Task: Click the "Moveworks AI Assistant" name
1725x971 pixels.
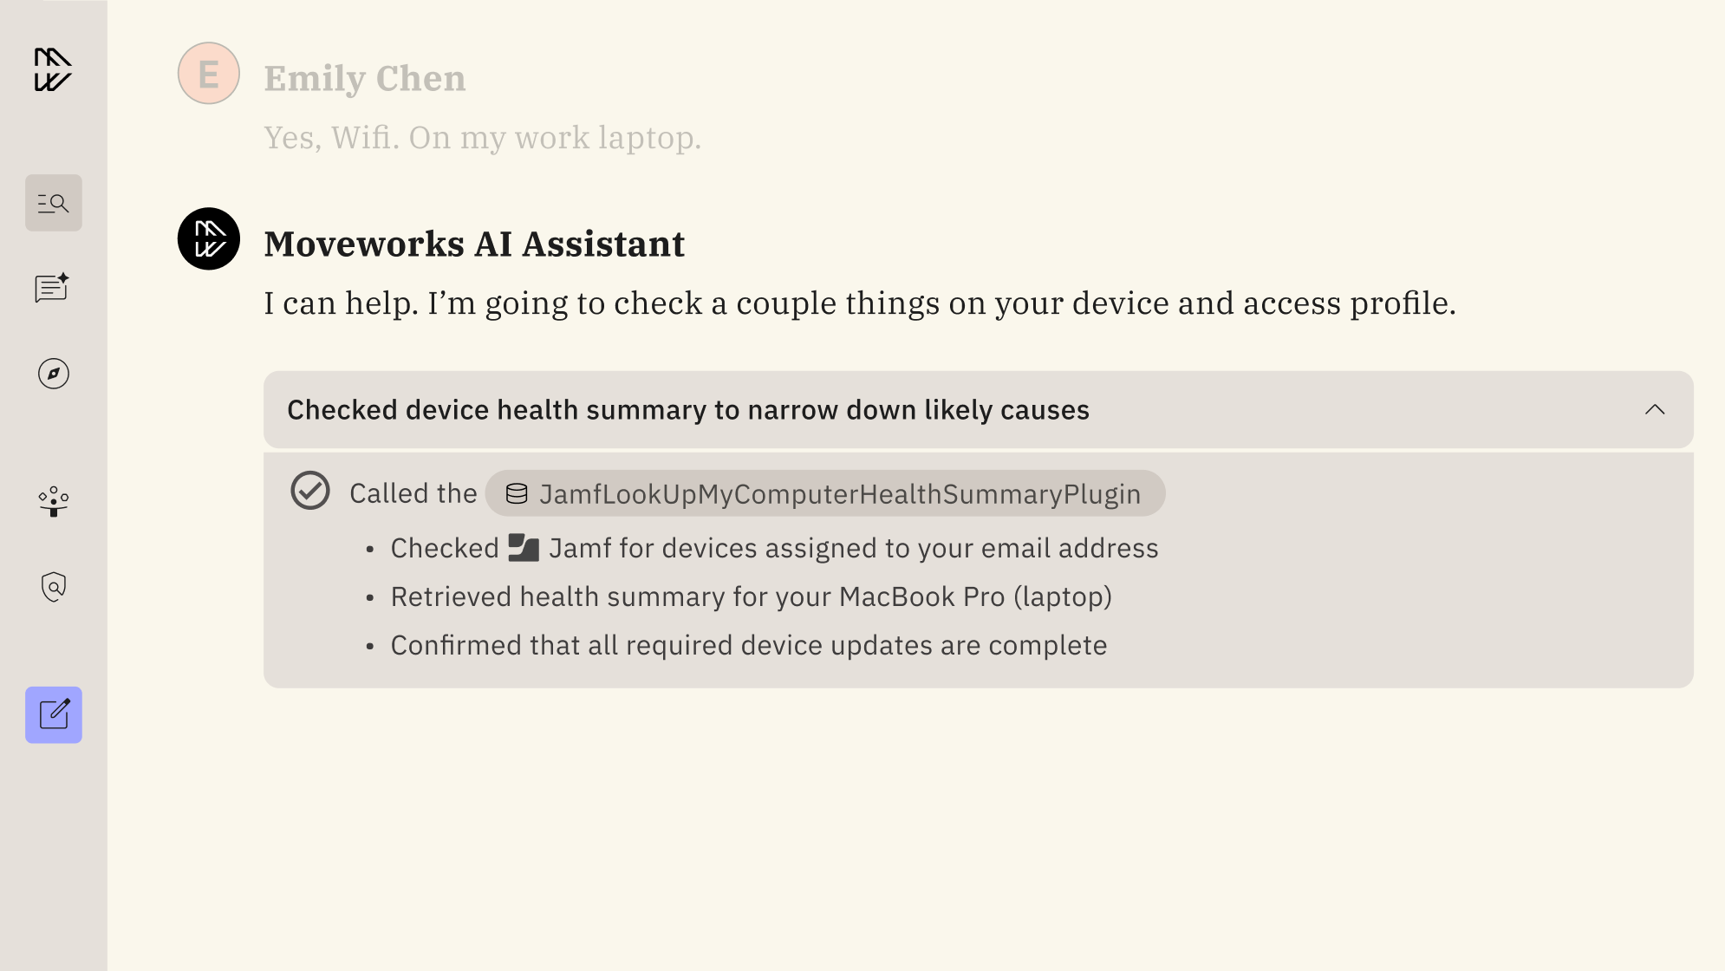Action: pyautogui.click(x=473, y=244)
